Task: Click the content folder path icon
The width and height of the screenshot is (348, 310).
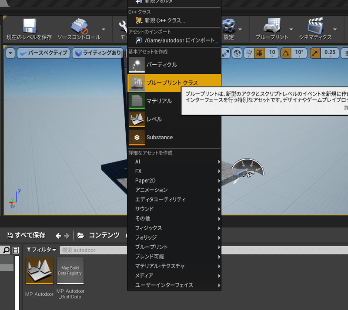Action: point(81,235)
